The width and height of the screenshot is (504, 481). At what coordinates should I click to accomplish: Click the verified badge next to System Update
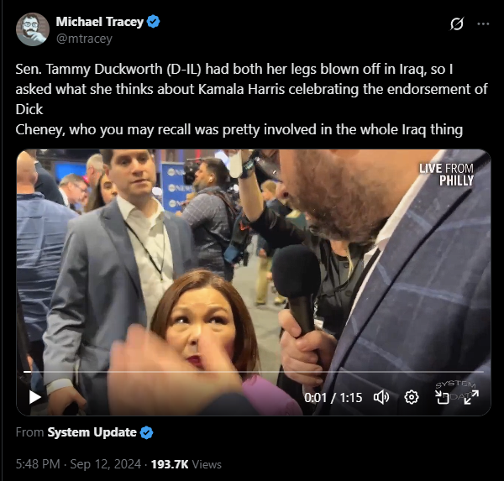(x=146, y=432)
